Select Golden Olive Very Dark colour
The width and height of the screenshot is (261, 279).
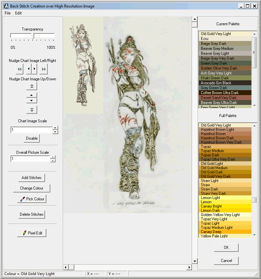[x=225, y=68]
